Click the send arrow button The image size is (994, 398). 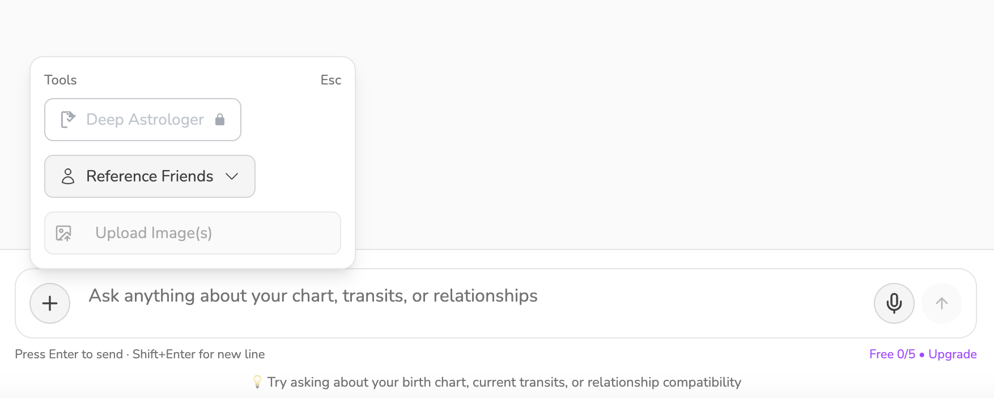coord(941,303)
